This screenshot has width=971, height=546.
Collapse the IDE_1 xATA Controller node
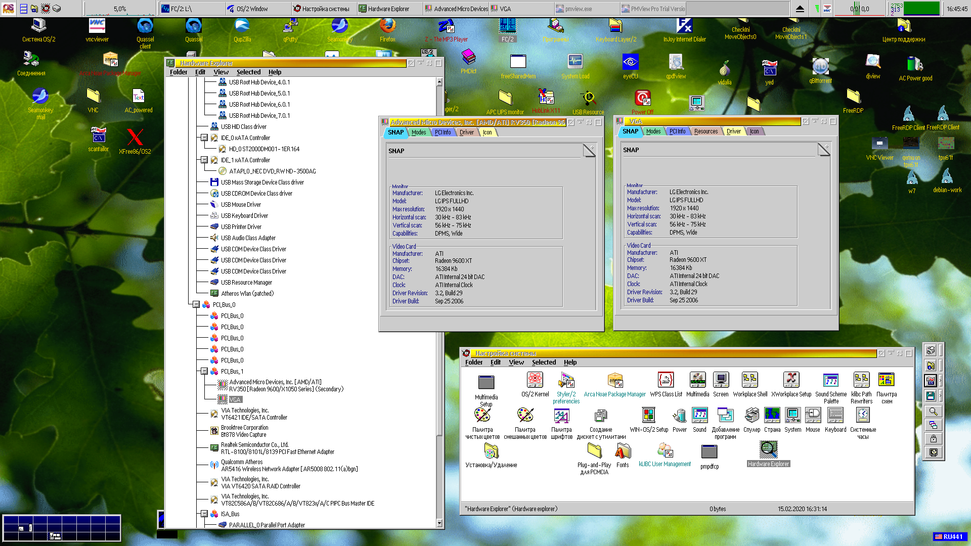click(x=204, y=160)
